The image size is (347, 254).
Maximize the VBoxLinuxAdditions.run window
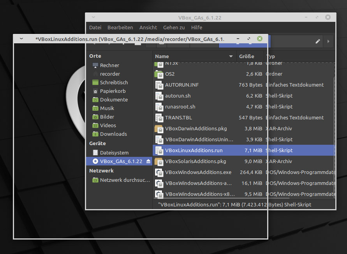[x=249, y=39]
